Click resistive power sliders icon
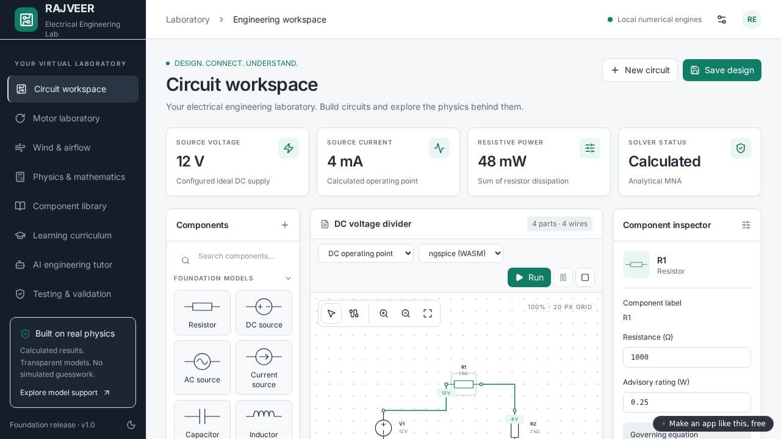781x439 pixels. 590,148
